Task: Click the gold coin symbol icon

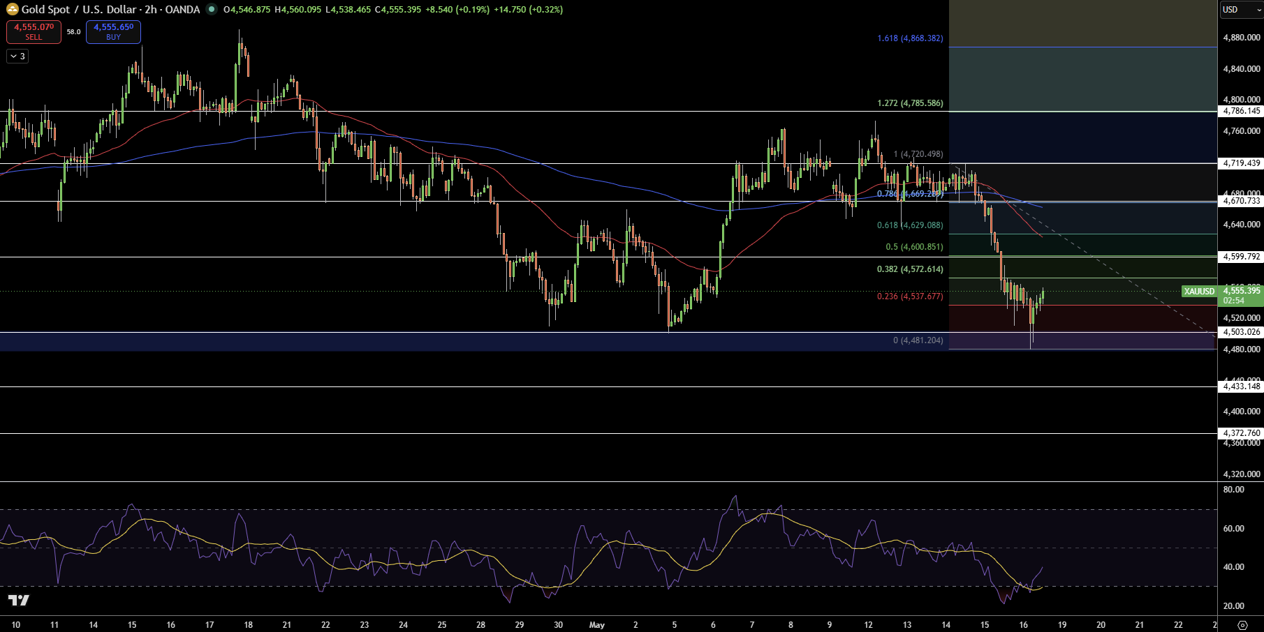Action: [x=12, y=10]
